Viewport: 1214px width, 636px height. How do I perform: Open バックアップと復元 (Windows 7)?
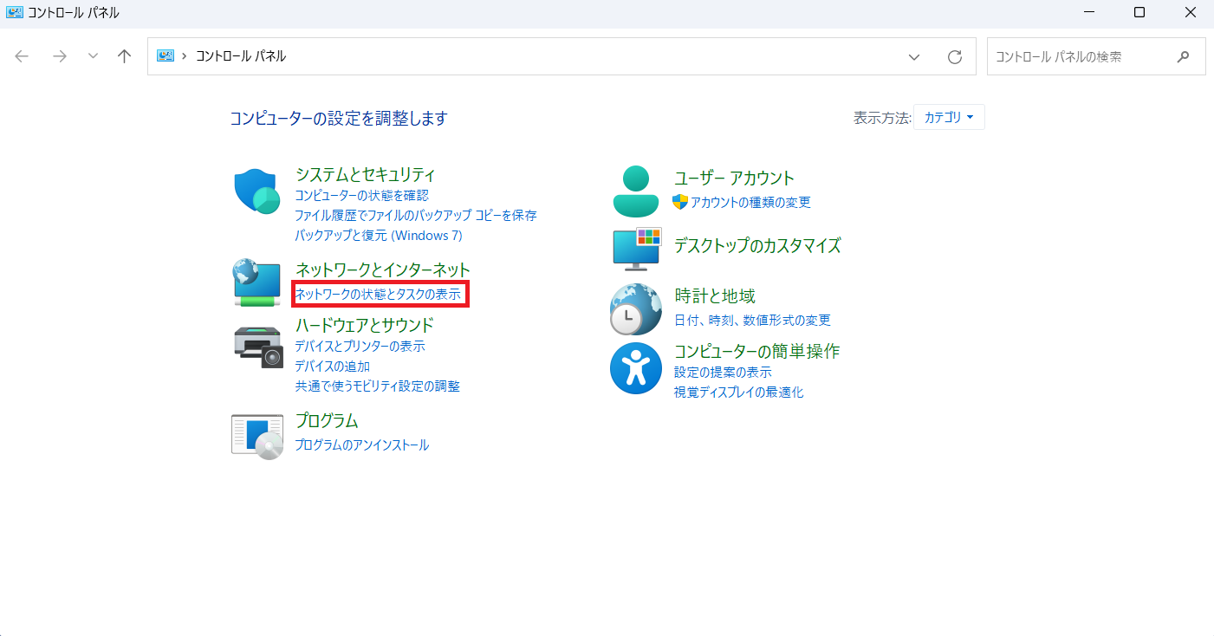379,236
